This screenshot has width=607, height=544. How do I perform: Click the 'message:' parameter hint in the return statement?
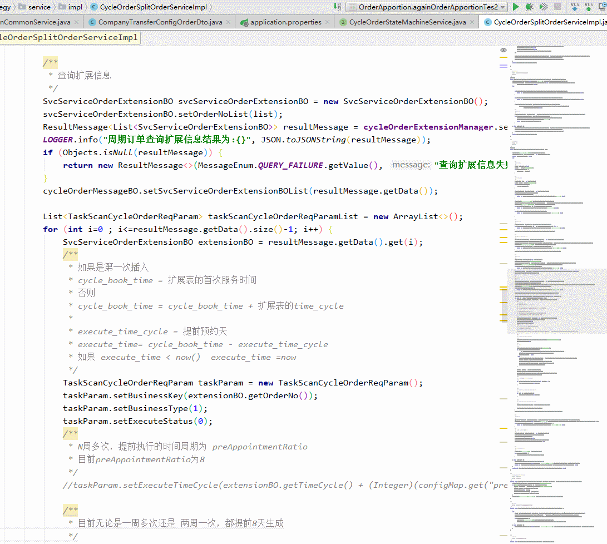pos(411,165)
